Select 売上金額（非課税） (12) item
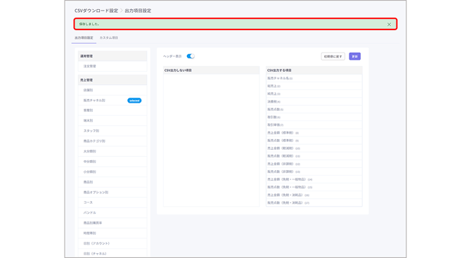 click(x=314, y=164)
